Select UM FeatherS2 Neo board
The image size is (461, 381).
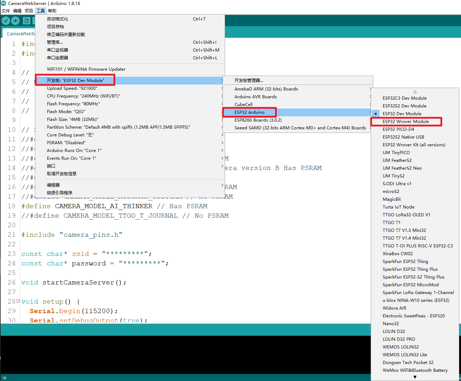415,168
